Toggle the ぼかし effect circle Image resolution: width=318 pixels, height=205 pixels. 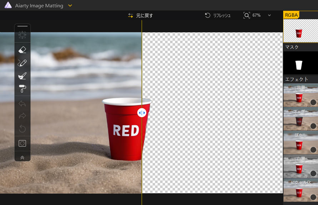pyautogui.click(x=313, y=150)
